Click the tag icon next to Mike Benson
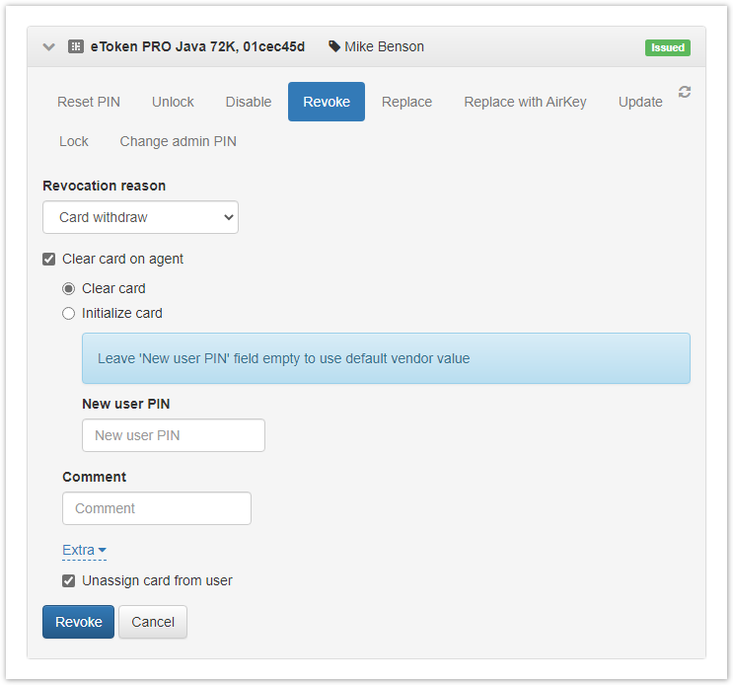733x685 pixels. (334, 46)
